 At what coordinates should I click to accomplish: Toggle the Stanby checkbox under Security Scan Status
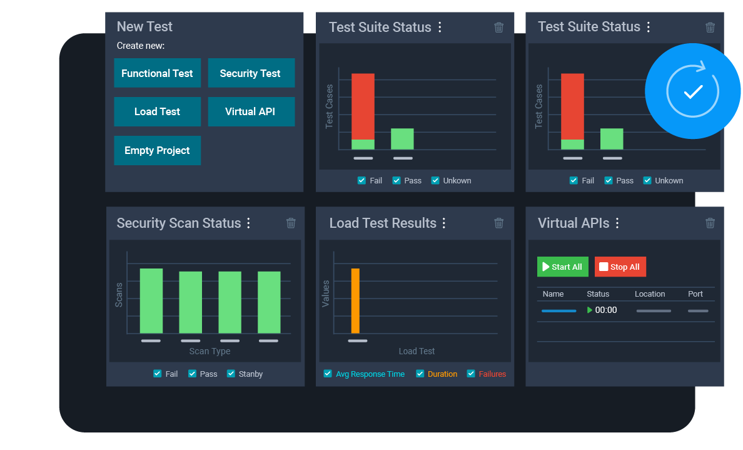click(x=231, y=374)
